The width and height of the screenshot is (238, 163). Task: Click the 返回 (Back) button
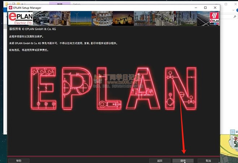(x=160, y=161)
